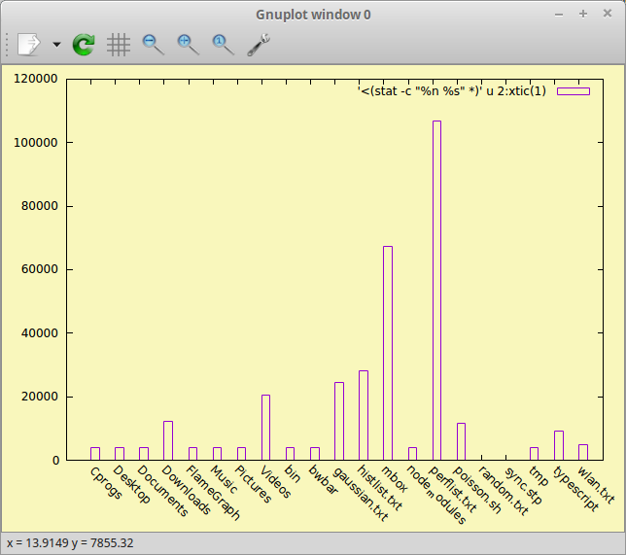Open the export options dropdown arrow
Screen dimensions: 626x555
55,45
